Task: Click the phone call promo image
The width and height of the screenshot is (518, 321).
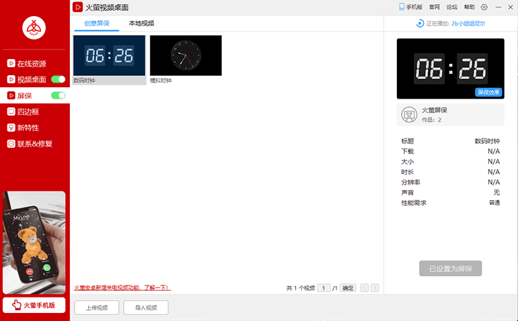Action: [34, 242]
